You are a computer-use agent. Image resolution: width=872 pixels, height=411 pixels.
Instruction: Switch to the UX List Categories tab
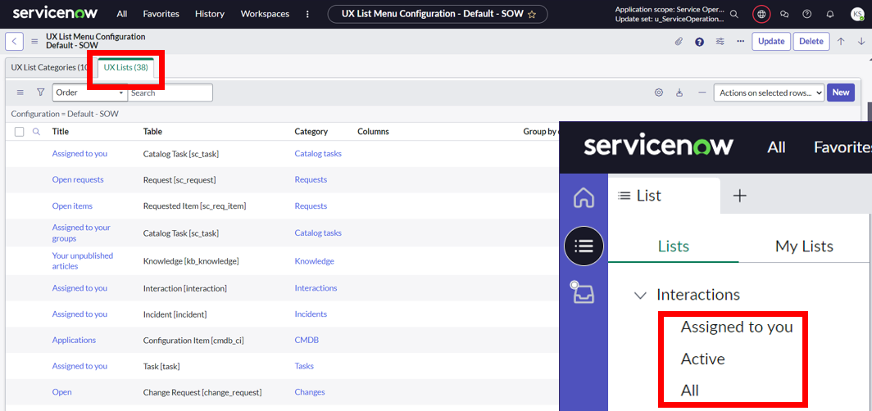pyautogui.click(x=49, y=67)
